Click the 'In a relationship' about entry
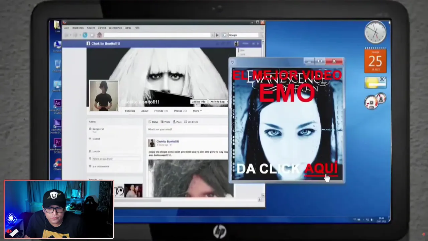Image resolution: width=428 pixels, height=241 pixels. point(100,166)
